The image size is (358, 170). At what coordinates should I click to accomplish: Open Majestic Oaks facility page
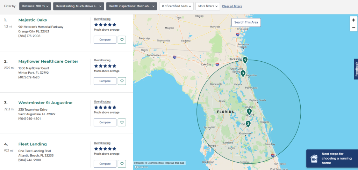pyautogui.click(x=33, y=20)
